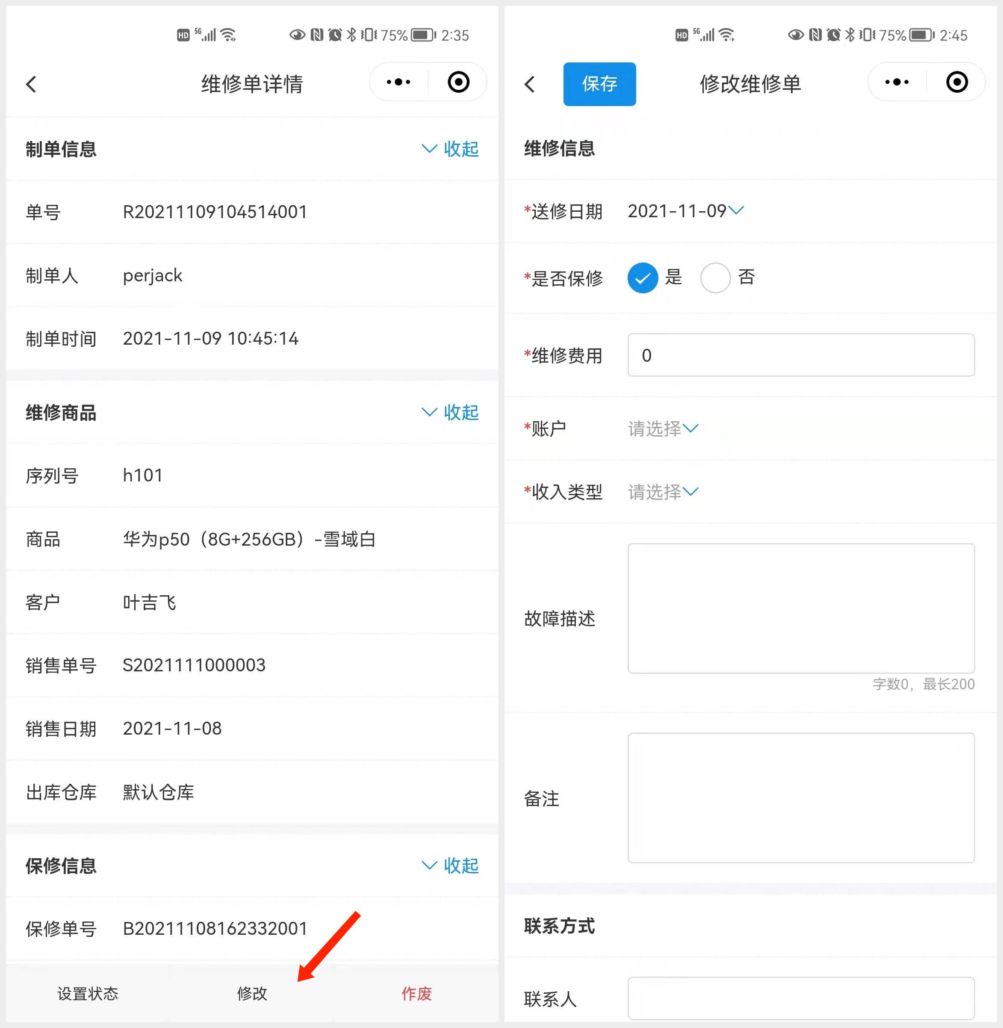This screenshot has height=1028, width=1003.
Task: Click order number R20211109104514001
Action: coord(215,212)
